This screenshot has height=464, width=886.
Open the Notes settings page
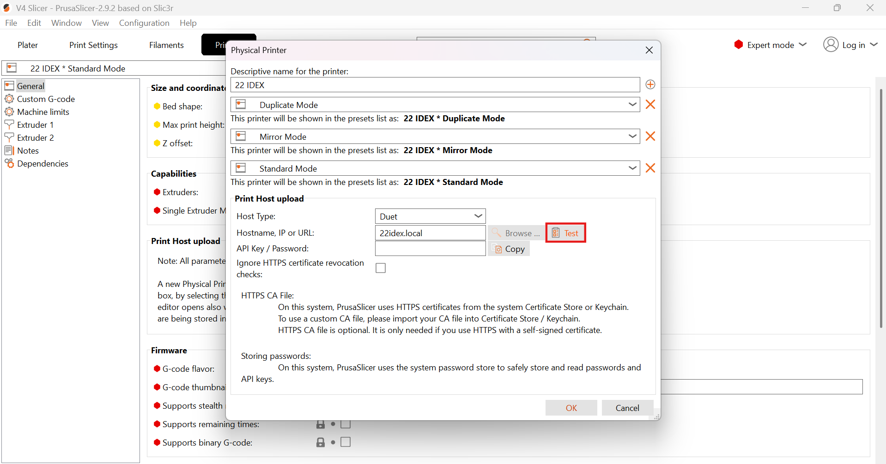pyautogui.click(x=28, y=150)
